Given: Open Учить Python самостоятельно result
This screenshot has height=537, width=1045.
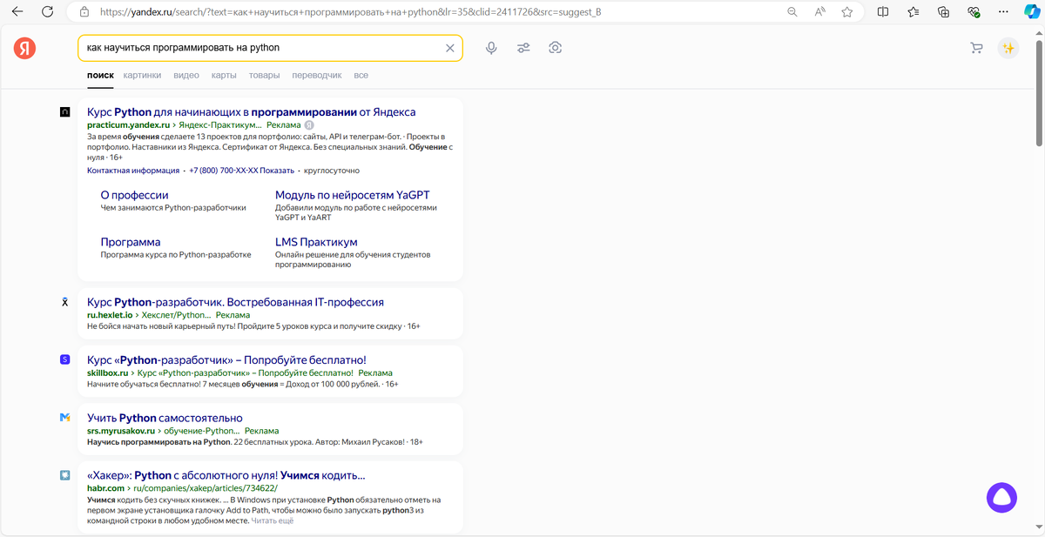Looking at the screenshot, I should [165, 418].
